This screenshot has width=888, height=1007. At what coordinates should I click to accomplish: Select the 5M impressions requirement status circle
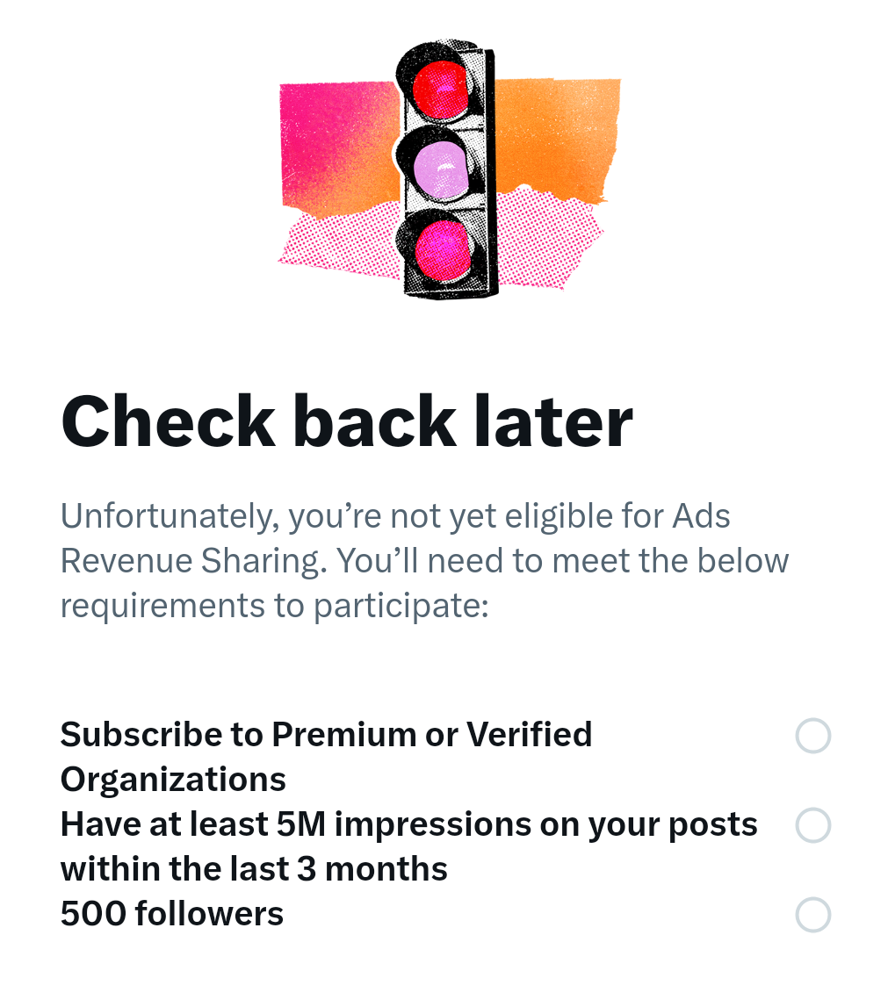click(812, 825)
